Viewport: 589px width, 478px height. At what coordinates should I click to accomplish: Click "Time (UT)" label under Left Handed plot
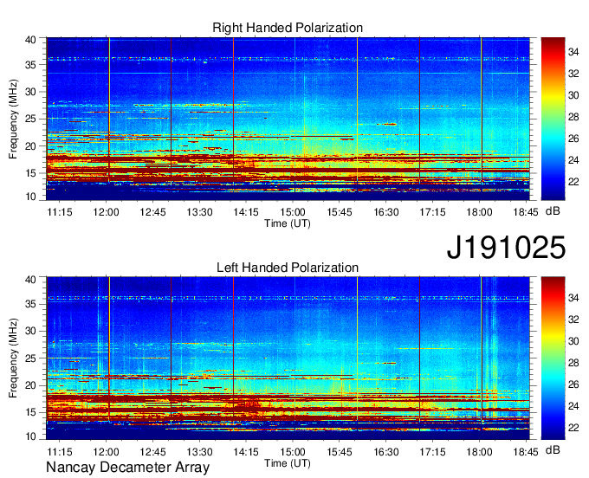[x=288, y=463]
